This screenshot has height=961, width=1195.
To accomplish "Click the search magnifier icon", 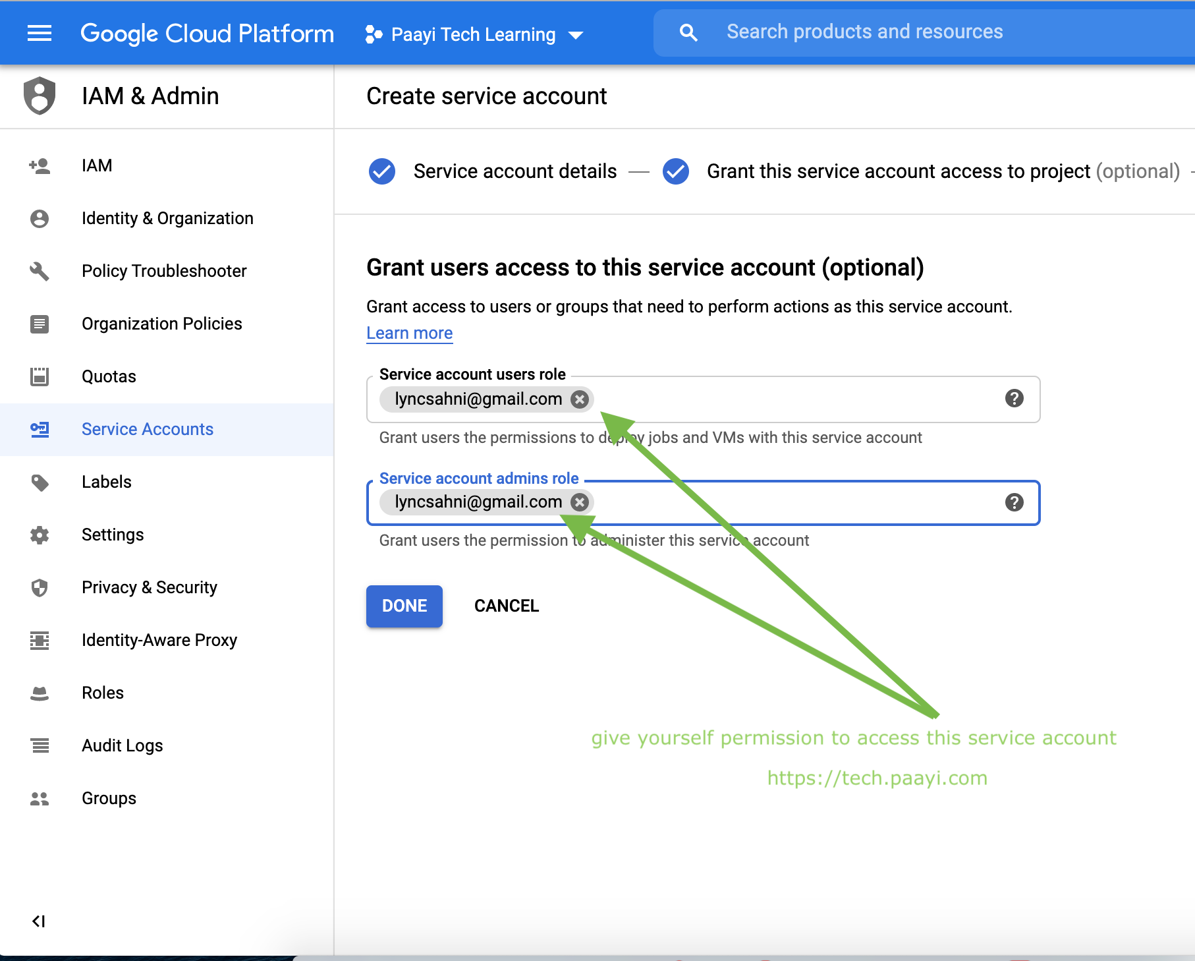I will 688,32.
